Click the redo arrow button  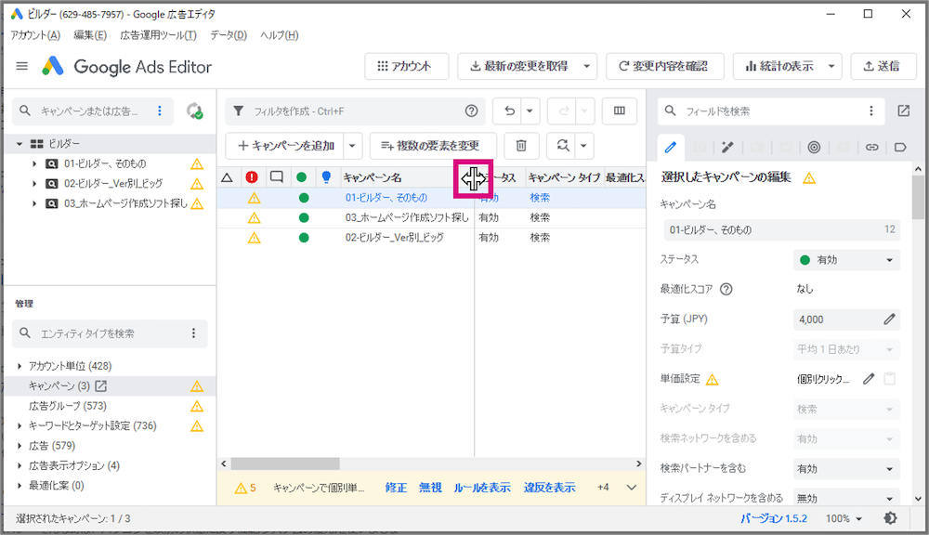coord(564,111)
